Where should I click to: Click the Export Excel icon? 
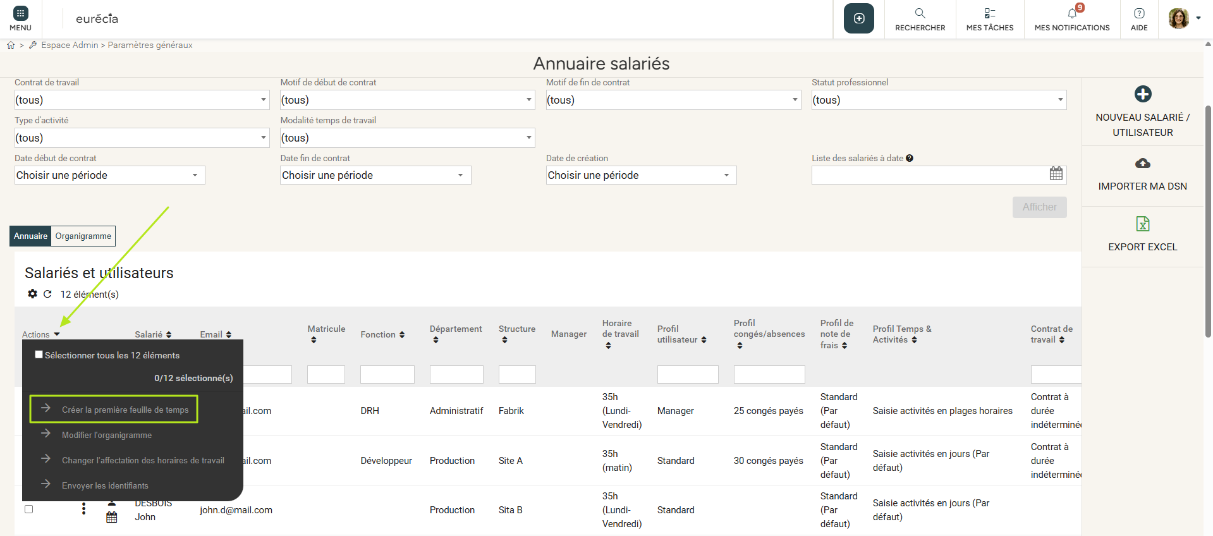point(1142,224)
